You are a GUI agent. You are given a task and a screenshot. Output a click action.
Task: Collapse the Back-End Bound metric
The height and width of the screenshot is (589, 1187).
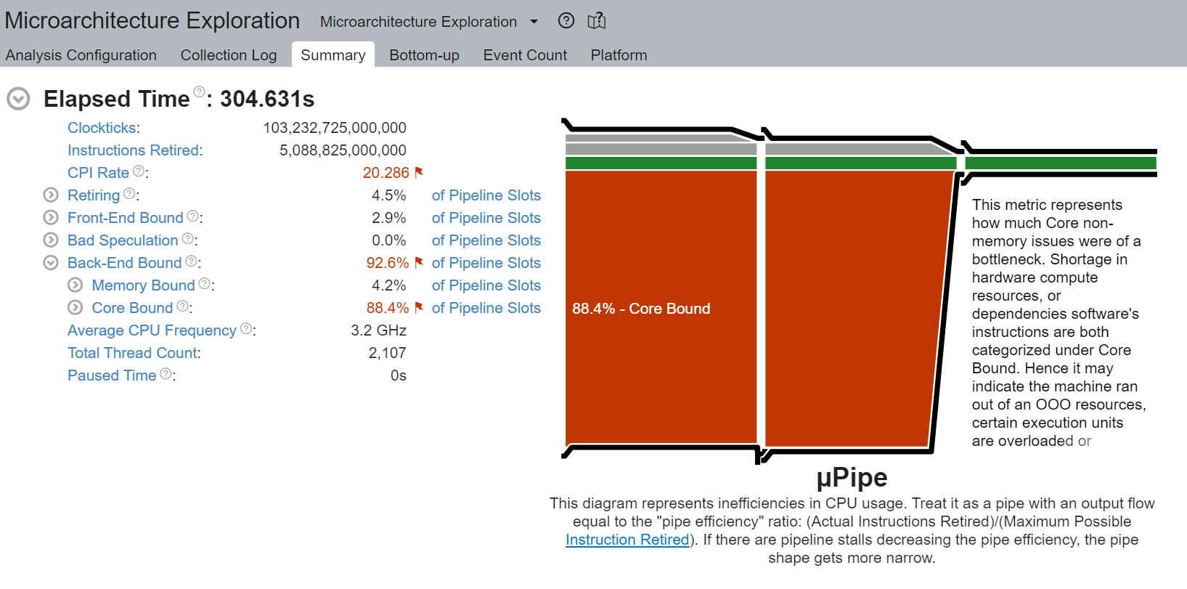point(50,262)
